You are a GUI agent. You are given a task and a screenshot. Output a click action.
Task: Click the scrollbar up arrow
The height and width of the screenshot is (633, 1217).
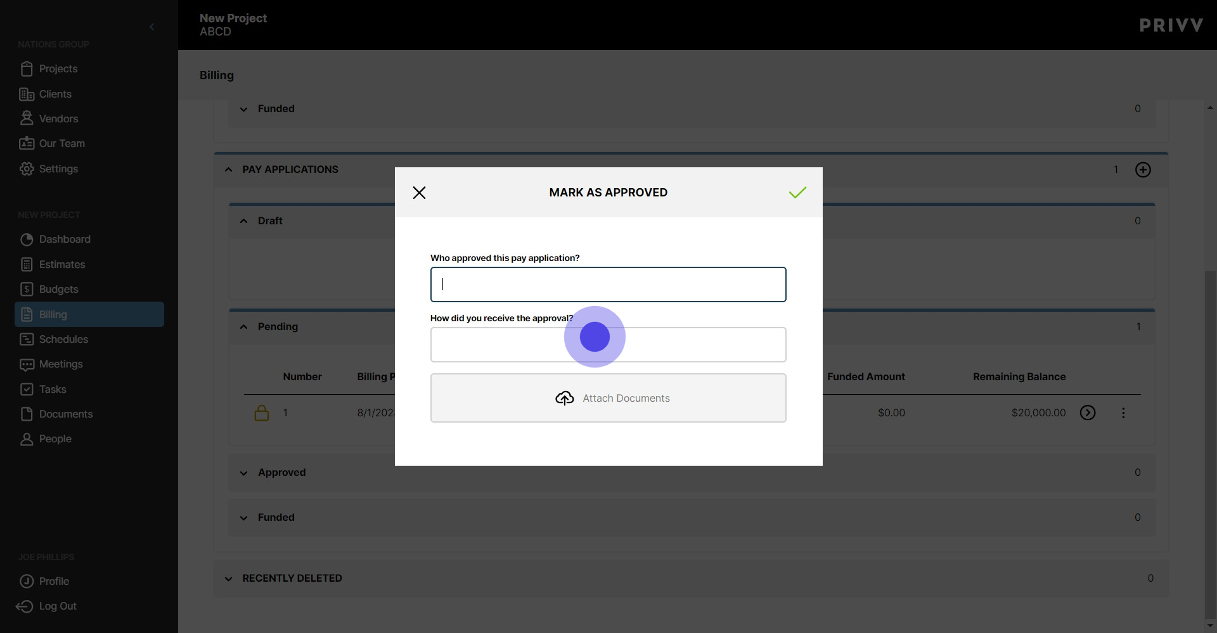coord(1210,108)
